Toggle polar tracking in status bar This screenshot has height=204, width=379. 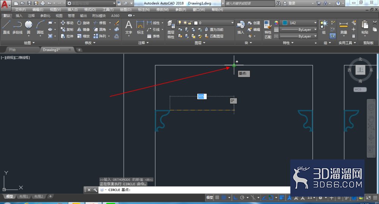242,198
